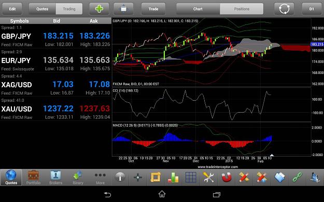The image size is (324, 202).
Task: Select the XAU/USD symbol row
Action: tap(55, 109)
